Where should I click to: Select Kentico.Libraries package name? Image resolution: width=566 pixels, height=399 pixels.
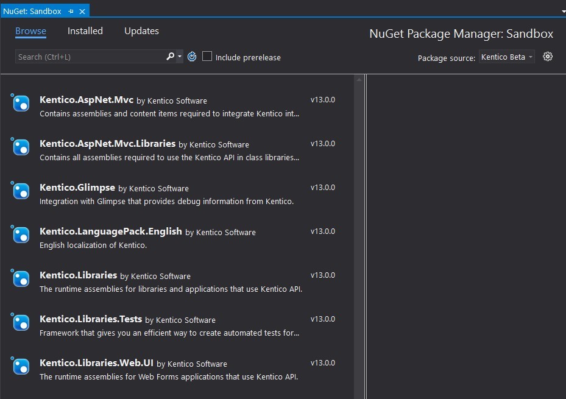point(79,275)
